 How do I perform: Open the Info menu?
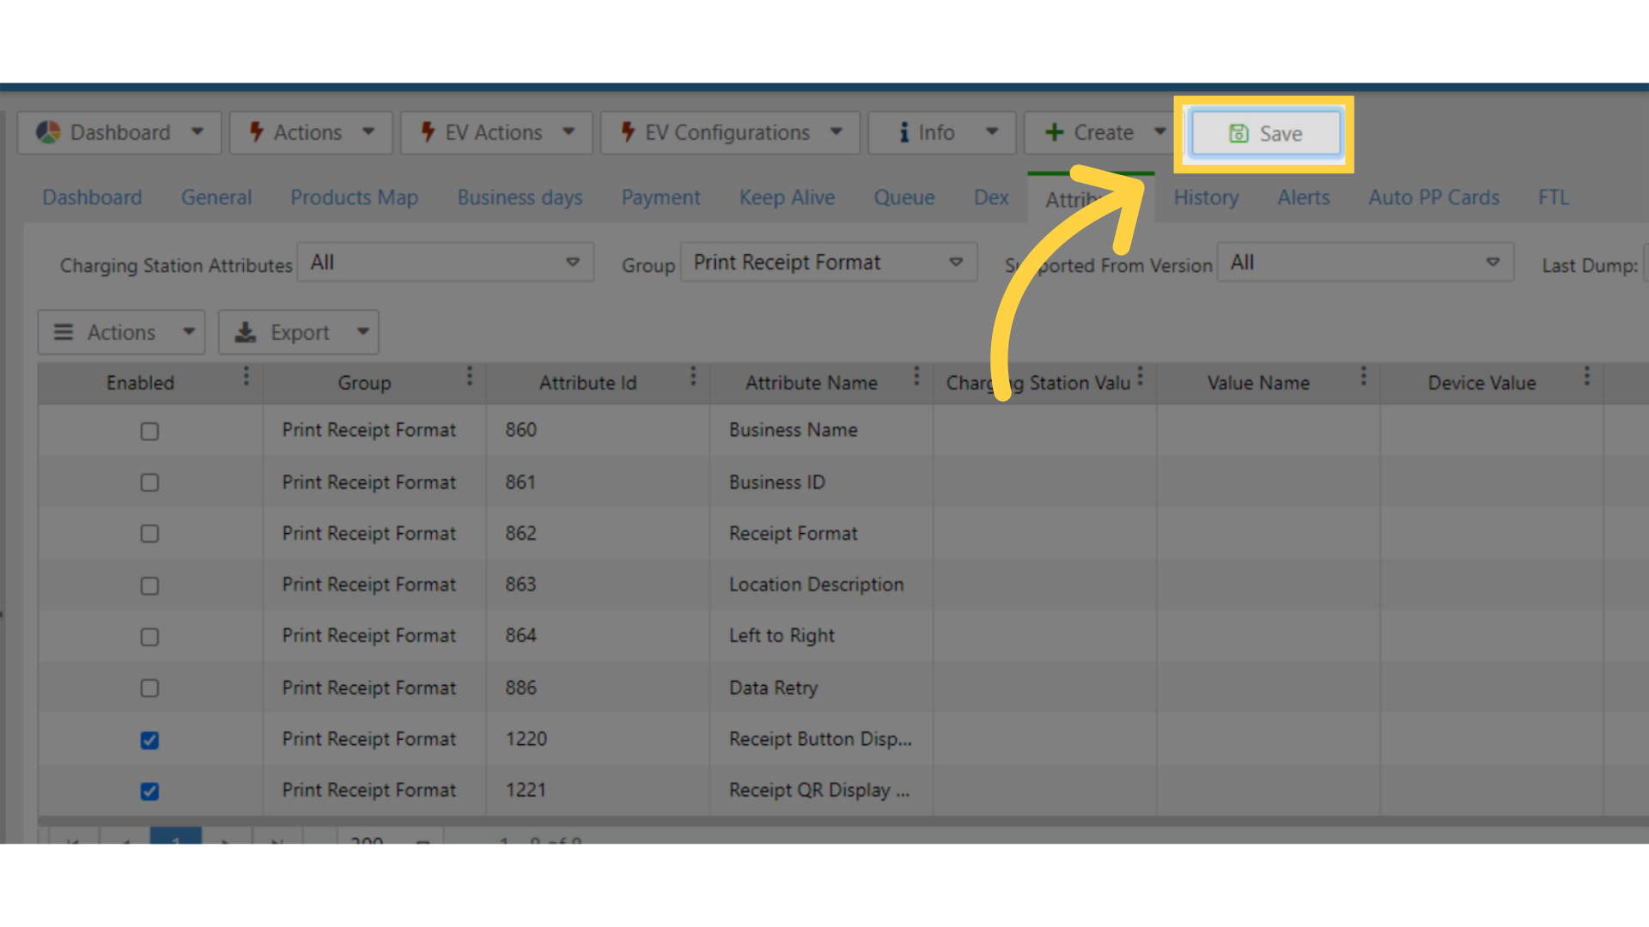coord(942,133)
